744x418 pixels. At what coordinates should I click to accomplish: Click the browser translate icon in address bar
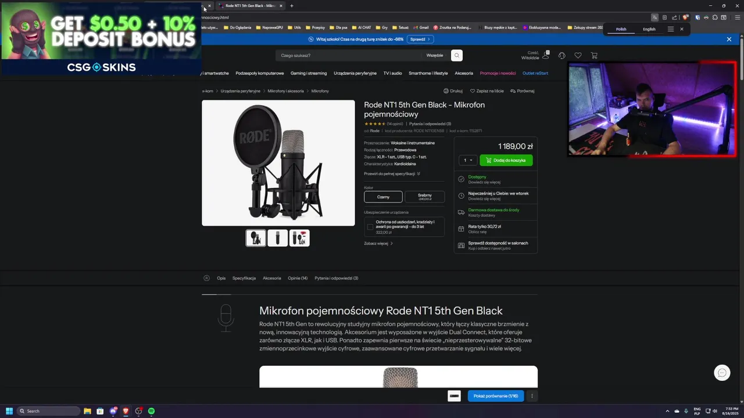[654, 17]
